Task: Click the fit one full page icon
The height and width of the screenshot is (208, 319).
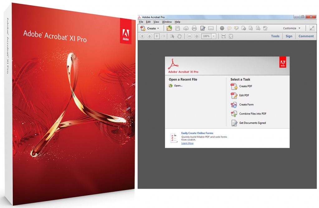Action: coord(231,36)
